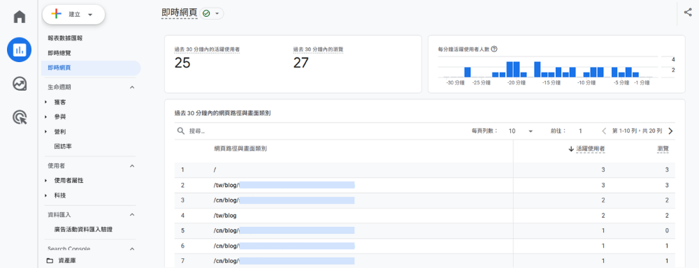Open the 建立 dropdown arrow
The width and height of the screenshot is (699, 268).
tap(90, 15)
